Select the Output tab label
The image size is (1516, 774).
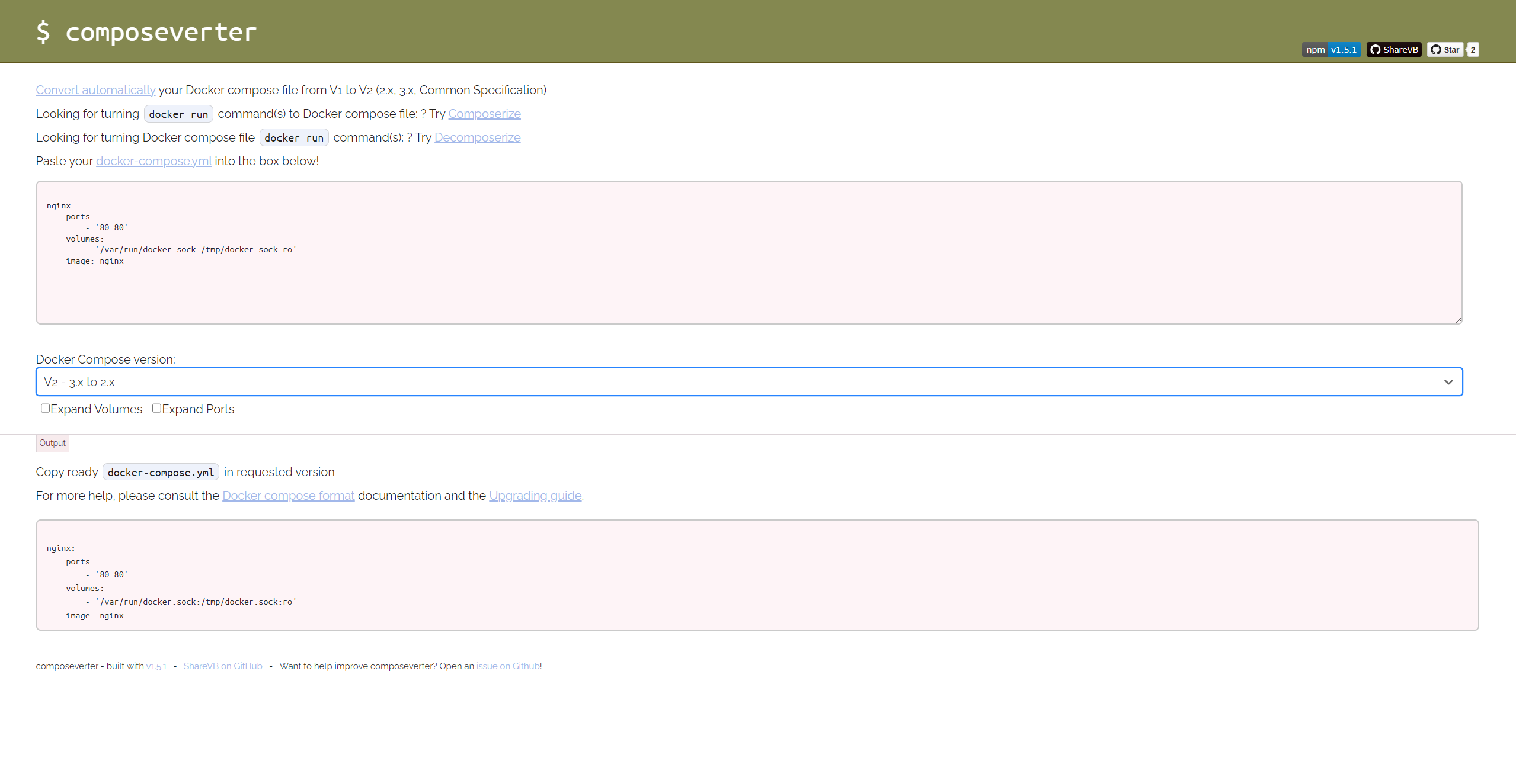(52, 443)
